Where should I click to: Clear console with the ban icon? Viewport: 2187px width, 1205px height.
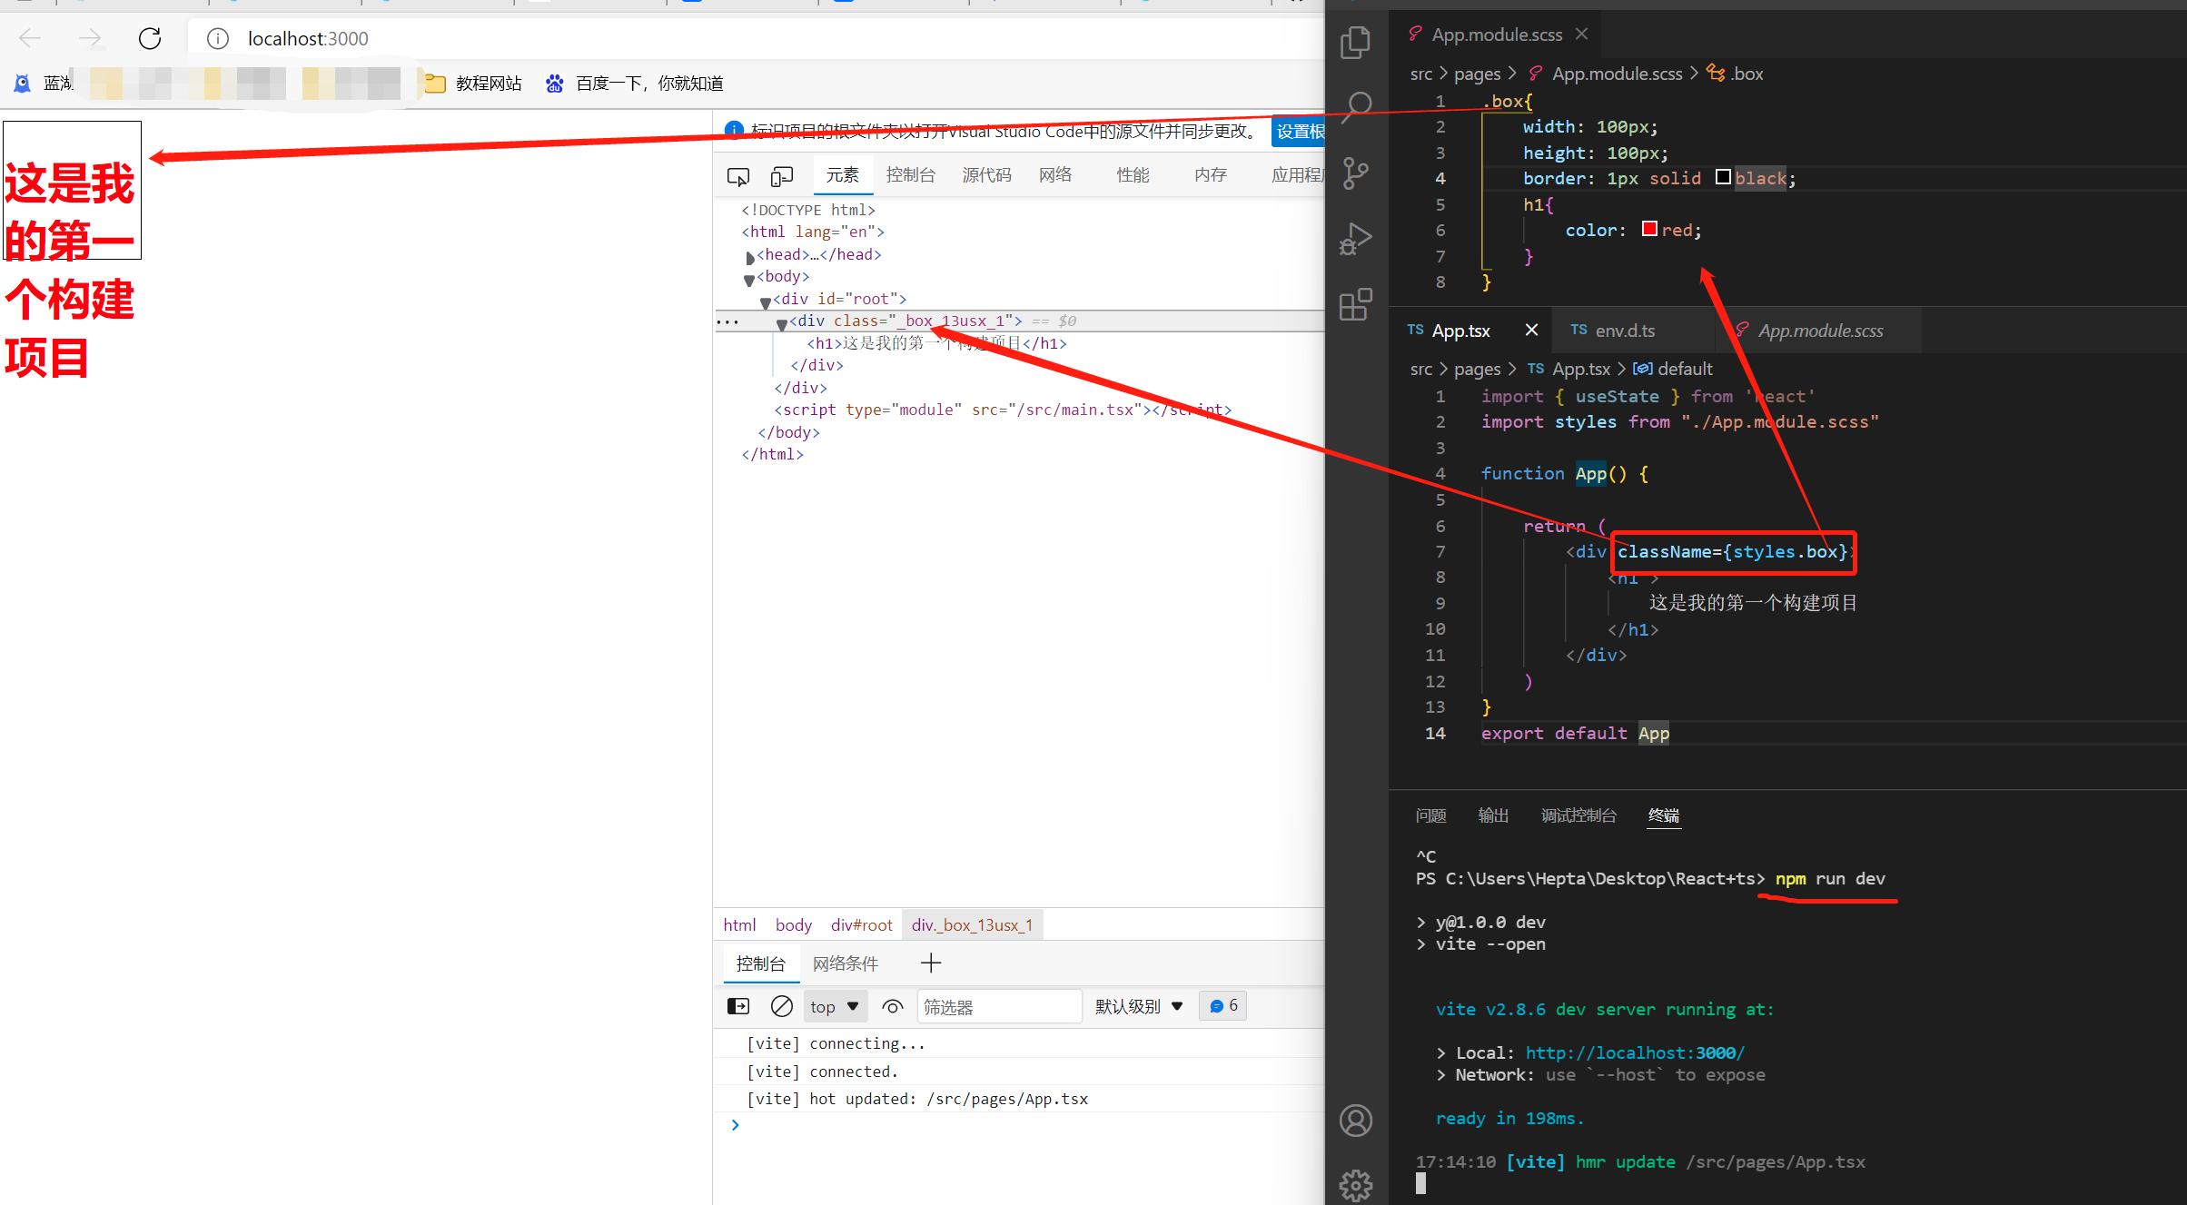click(782, 1006)
